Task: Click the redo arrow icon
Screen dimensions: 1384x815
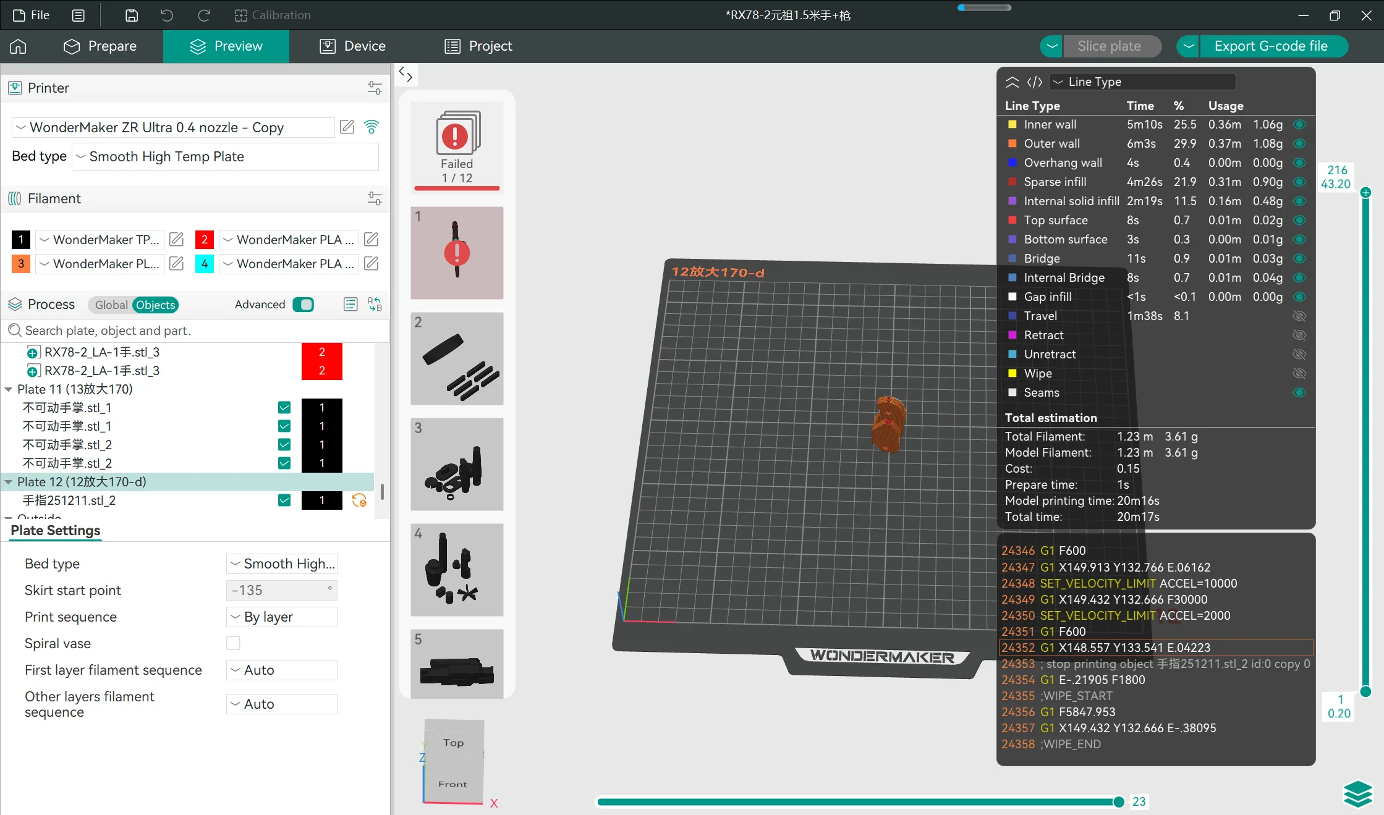Action: pyautogui.click(x=204, y=15)
